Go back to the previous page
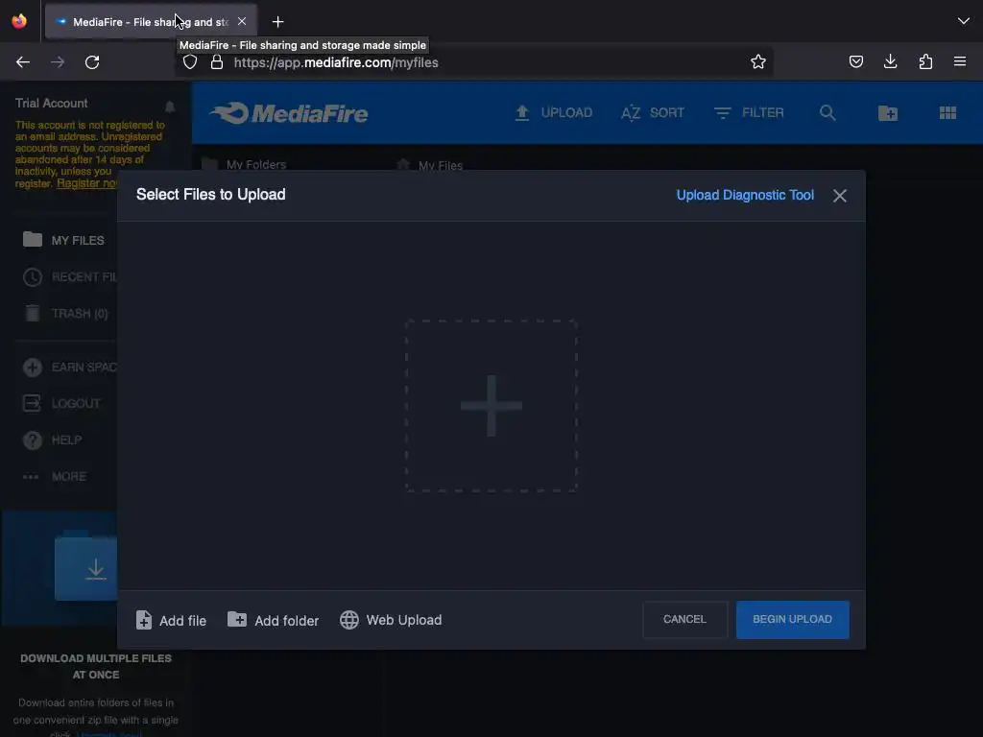Image resolution: width=983 pixels, height=737 pixels. [23, 62]
